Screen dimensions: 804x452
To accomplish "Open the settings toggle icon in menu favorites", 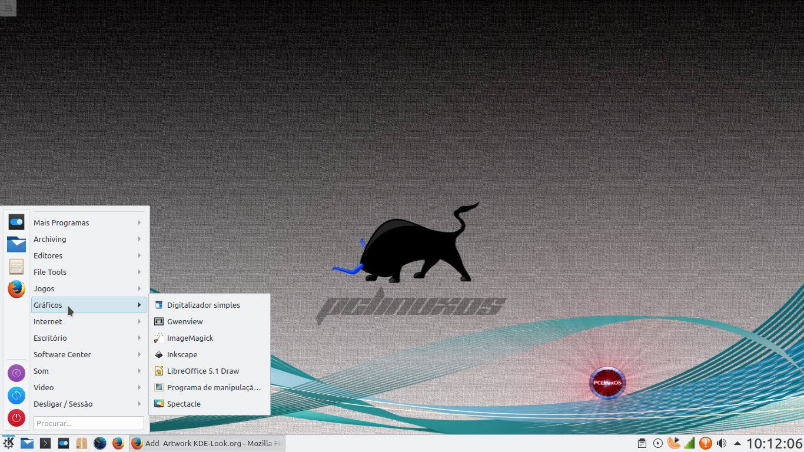I will point(16,222).
